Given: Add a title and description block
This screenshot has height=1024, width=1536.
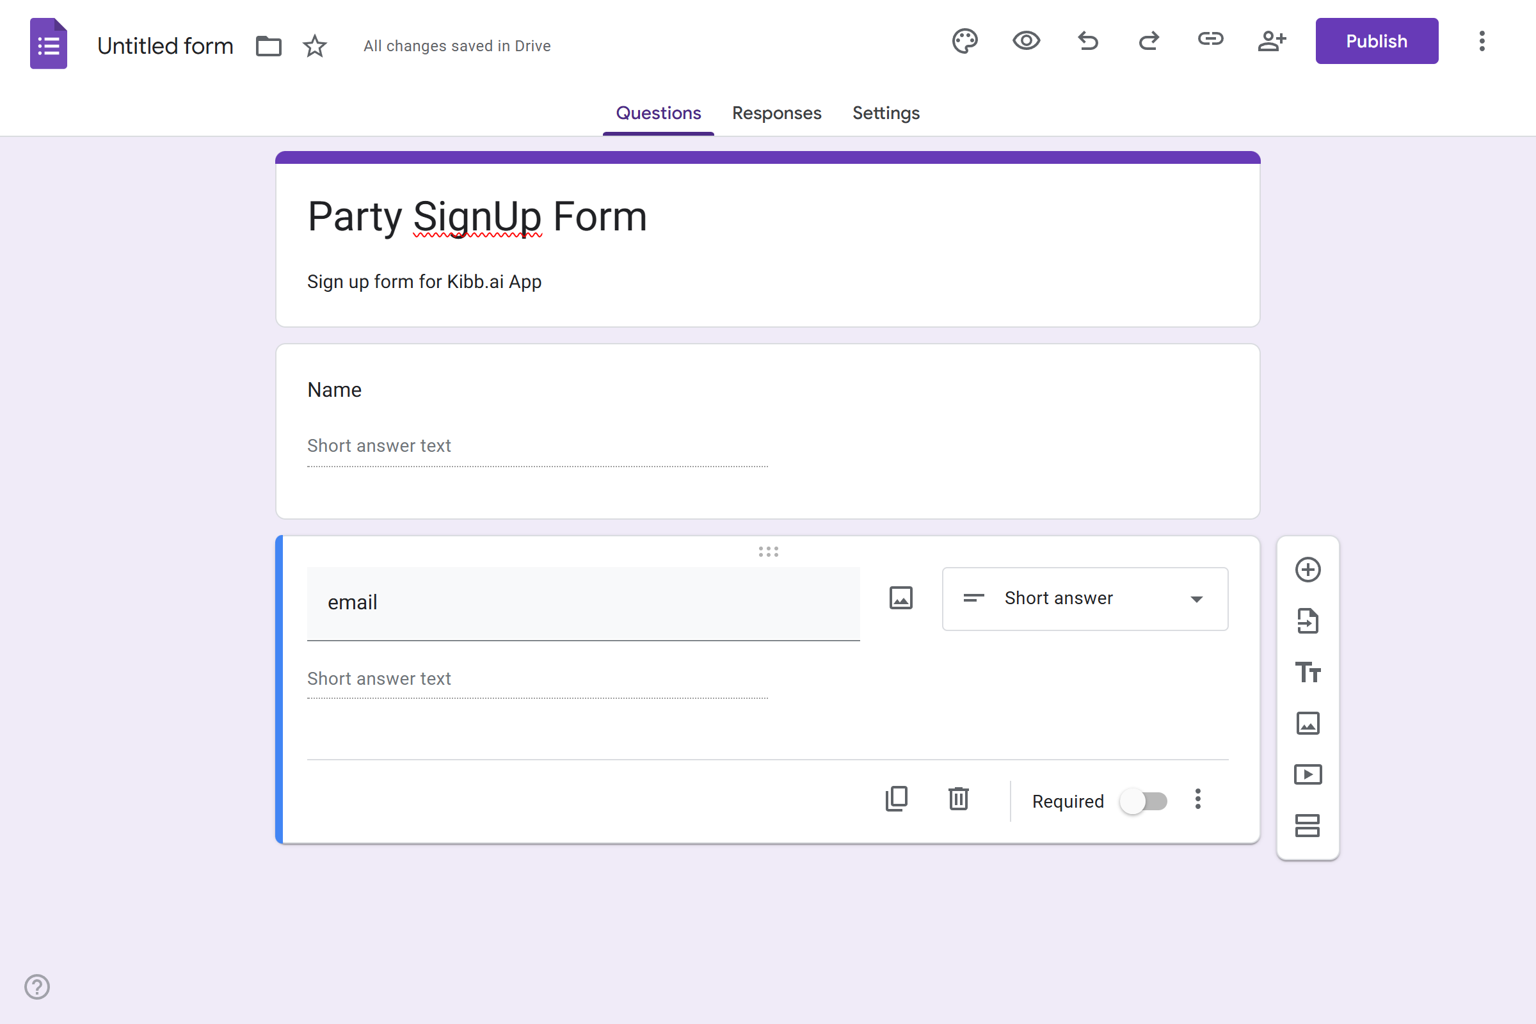Looking at the screenshot, I should click(1308, 672).
